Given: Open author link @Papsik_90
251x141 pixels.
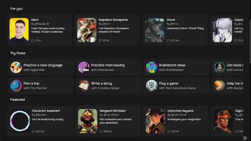Looking at the screenshot, I should pos(42,24).
